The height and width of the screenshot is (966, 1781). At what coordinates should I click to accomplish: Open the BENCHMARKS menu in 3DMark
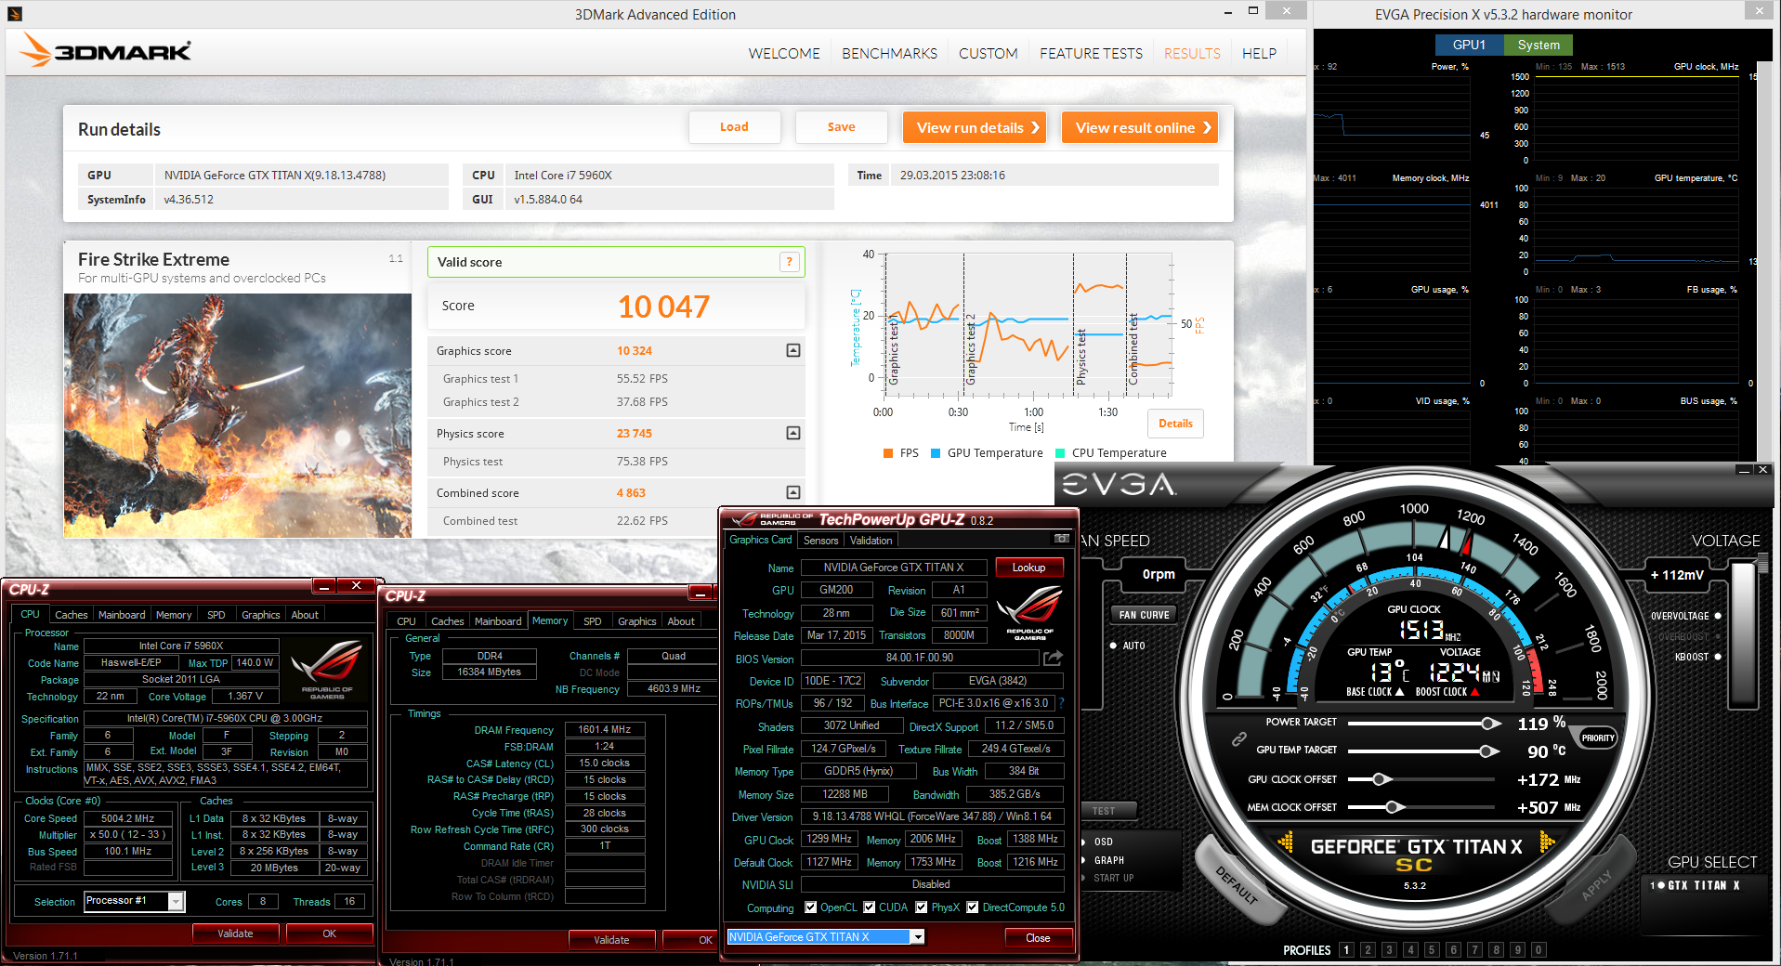[889, 54]
